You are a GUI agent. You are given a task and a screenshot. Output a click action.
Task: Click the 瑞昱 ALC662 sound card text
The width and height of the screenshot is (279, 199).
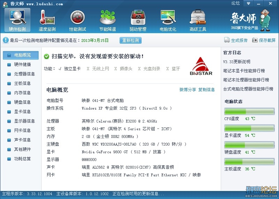click(128, 167)
